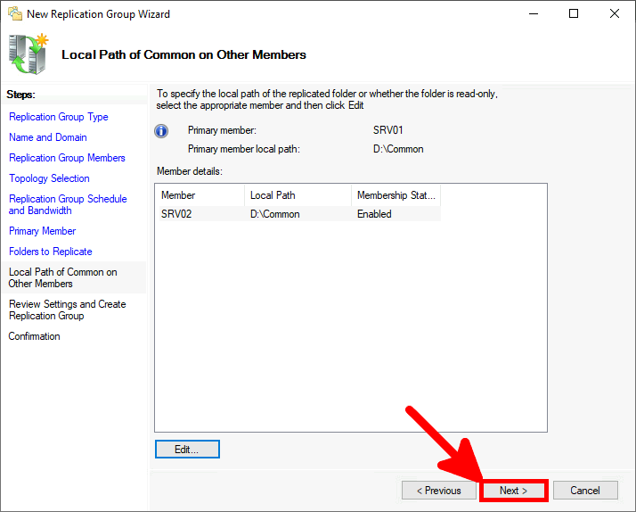Click the replication servers header icon
Viewport: 636px width, 512px height.
[x=28, y=54]
